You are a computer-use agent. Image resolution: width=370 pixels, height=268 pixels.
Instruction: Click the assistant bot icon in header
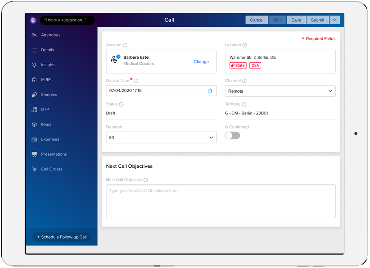point(34,20)
